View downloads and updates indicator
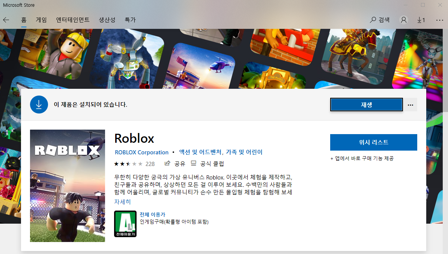Viewport: 448px width, 254px height. click(421, 20)
